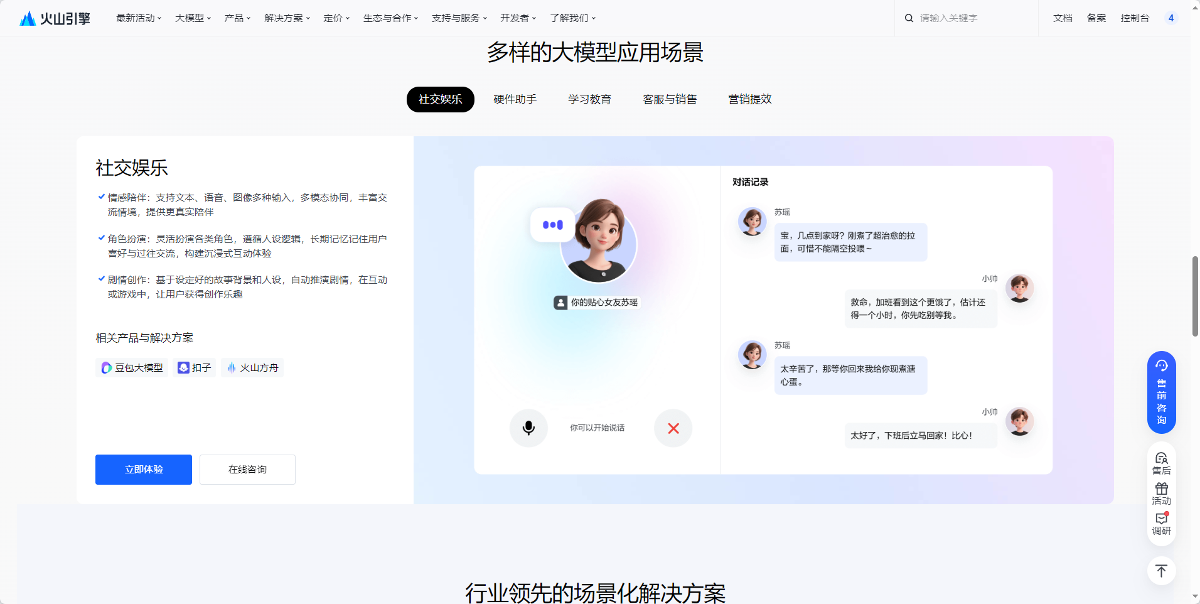This screenshot has width=1200, height=604.
Task: Click the 在线咨询 button
Action: [247, 470]
